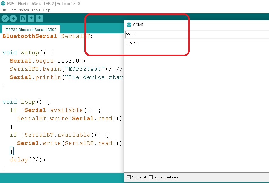Click the void setup() line
Viewport: 269px width, 183px height.
[x=28, y=52]
